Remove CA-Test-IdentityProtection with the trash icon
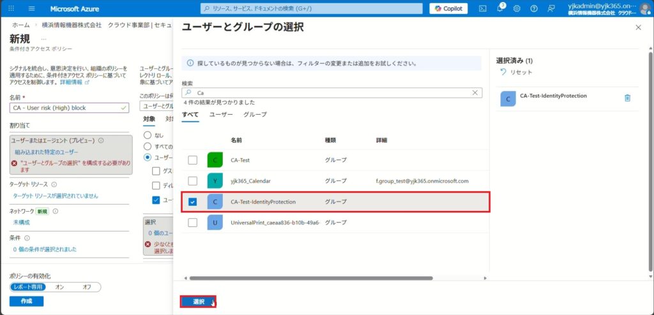Screen dimensions: 654x315 point(627,98)
